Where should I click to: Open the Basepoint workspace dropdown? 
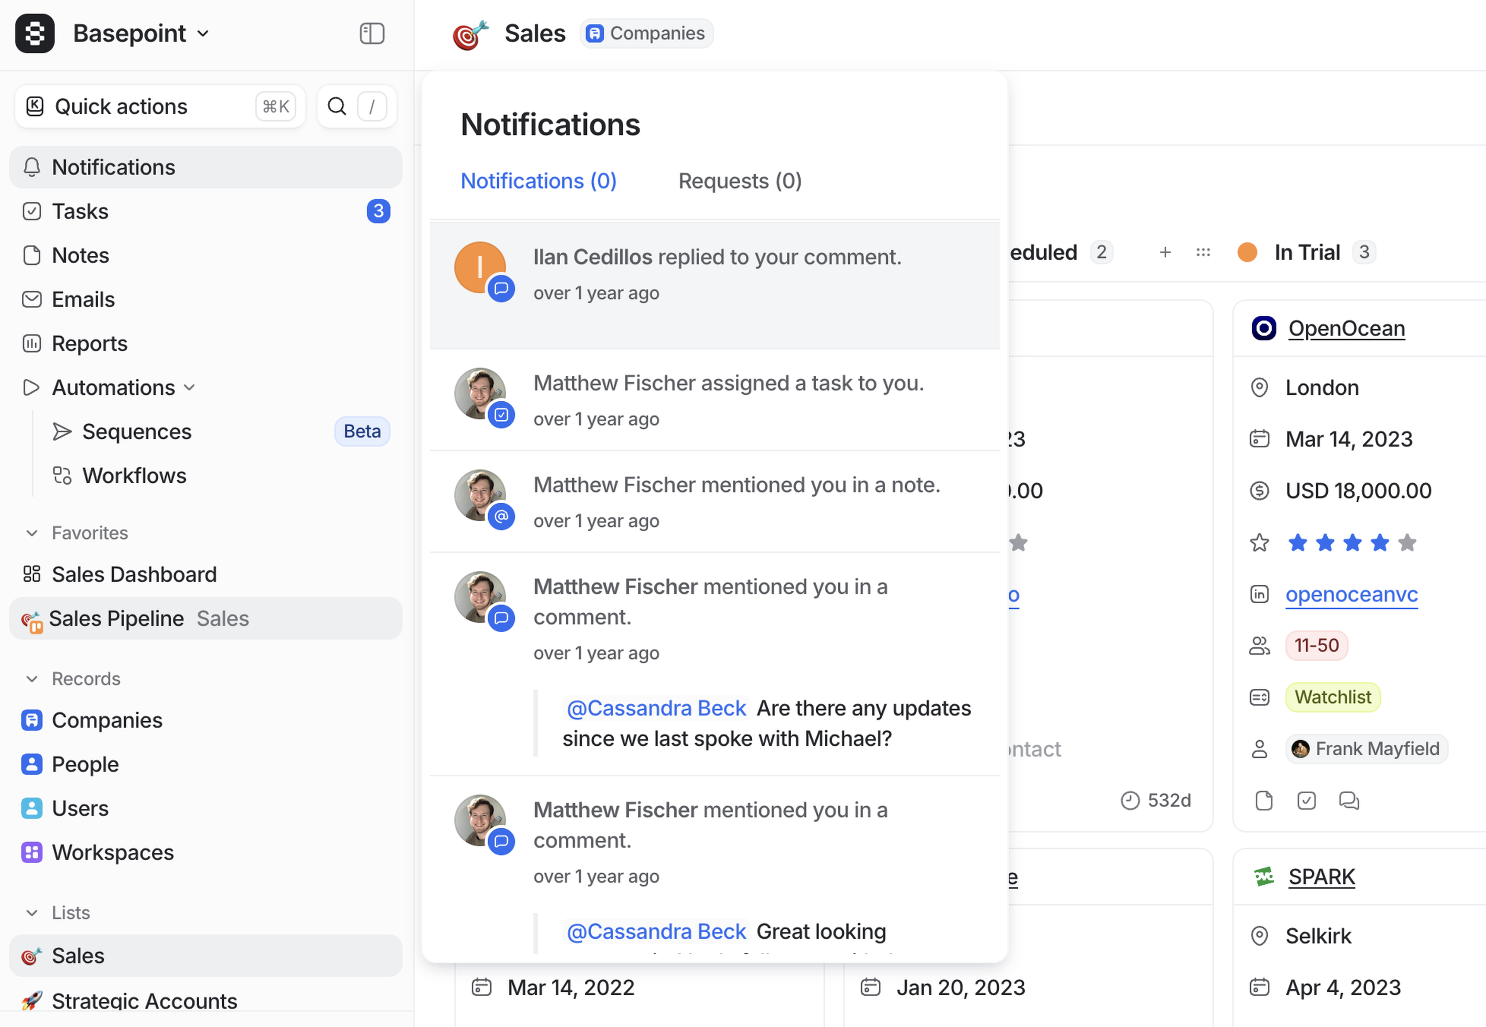click(x=141, y=33)
